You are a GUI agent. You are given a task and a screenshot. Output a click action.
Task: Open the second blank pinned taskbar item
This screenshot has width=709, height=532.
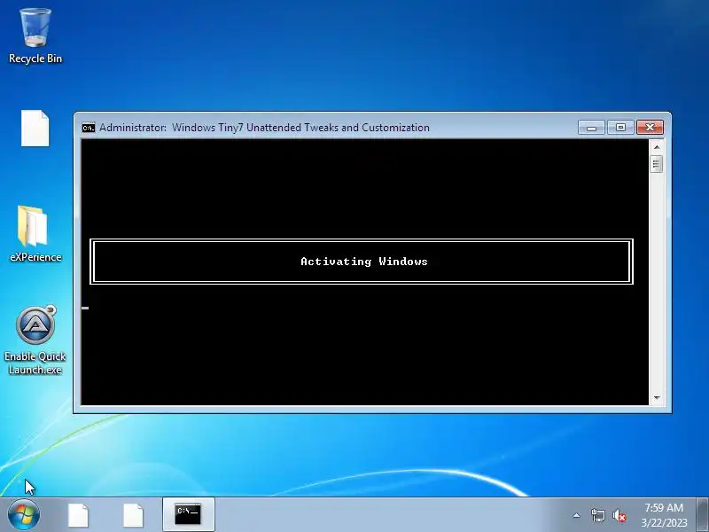[x=134, y=515]
